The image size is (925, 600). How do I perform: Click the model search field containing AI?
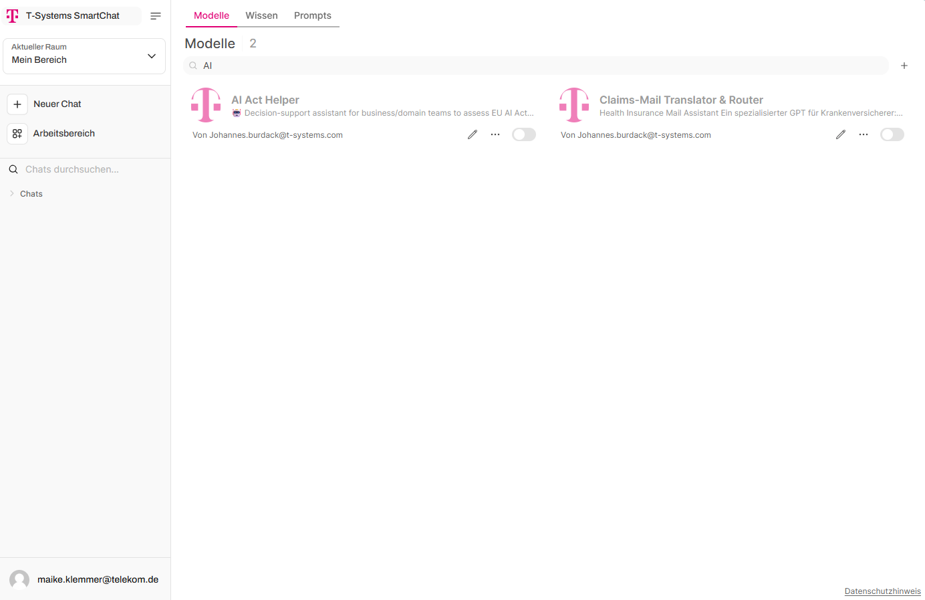point(536,66)
